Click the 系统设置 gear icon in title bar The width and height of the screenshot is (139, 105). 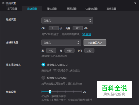(x=3, y=3)
